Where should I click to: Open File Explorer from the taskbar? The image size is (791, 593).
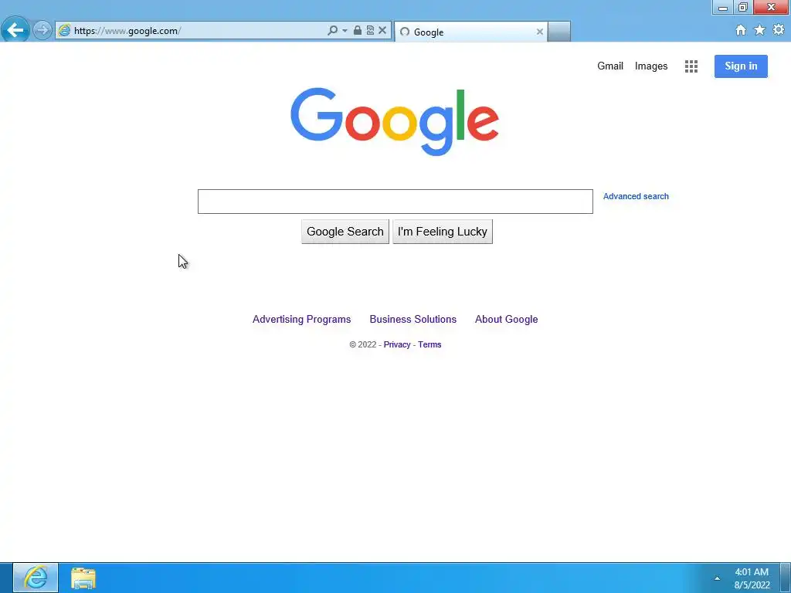pos(83,578)
